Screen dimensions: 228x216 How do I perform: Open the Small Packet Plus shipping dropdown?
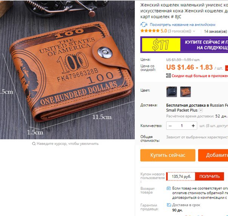(201, 110)
